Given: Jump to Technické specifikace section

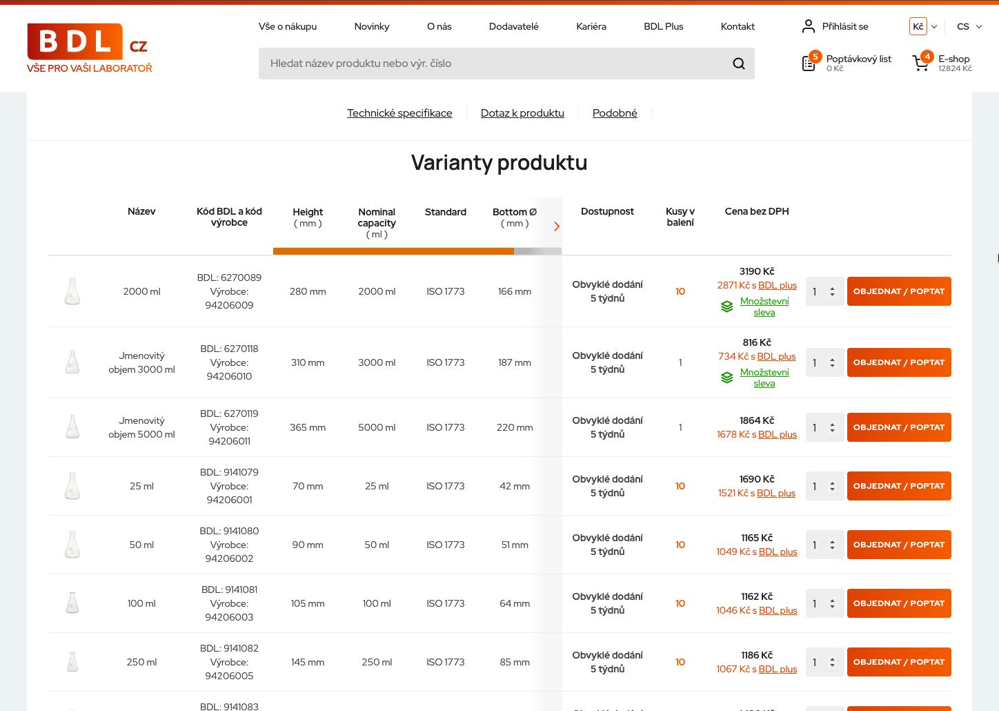Looking at the screenshot, I should pos(399,113).
